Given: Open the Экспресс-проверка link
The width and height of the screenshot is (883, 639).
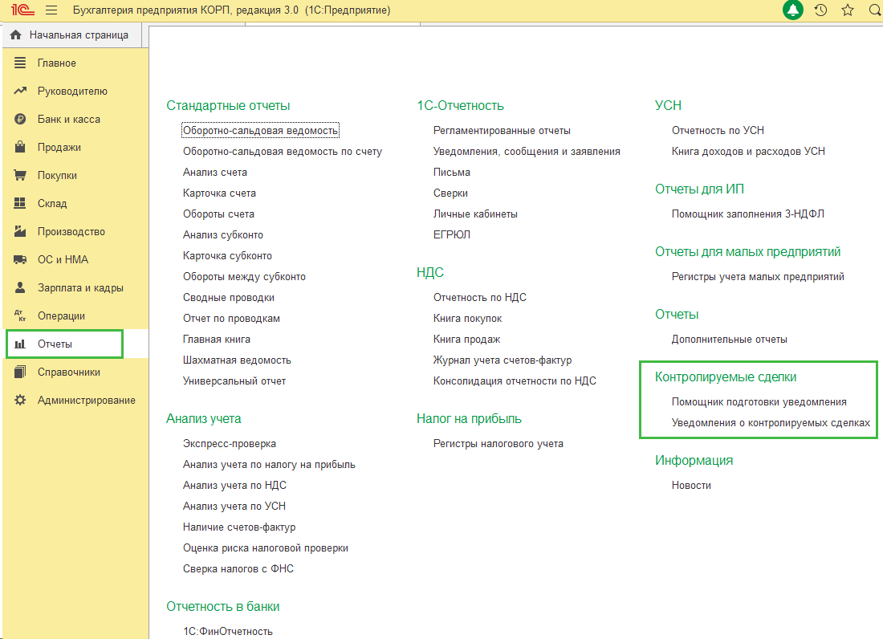Looking at the screenshot, I should [230, 444].
